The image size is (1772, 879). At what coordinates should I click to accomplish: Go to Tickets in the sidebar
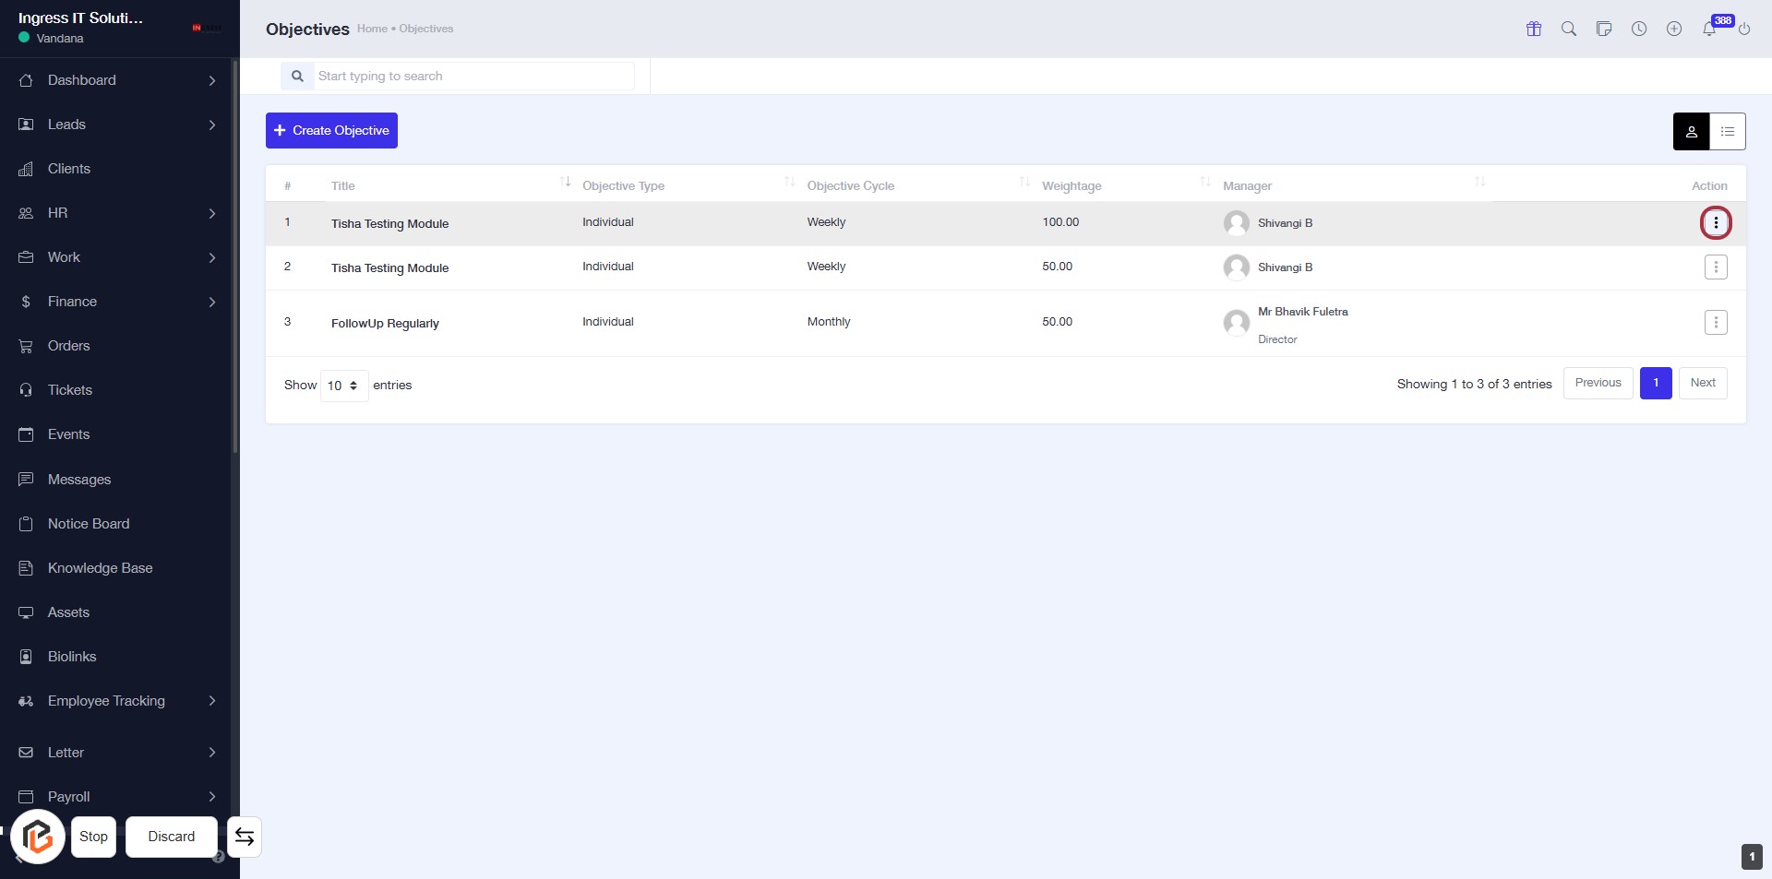(70, 390)
